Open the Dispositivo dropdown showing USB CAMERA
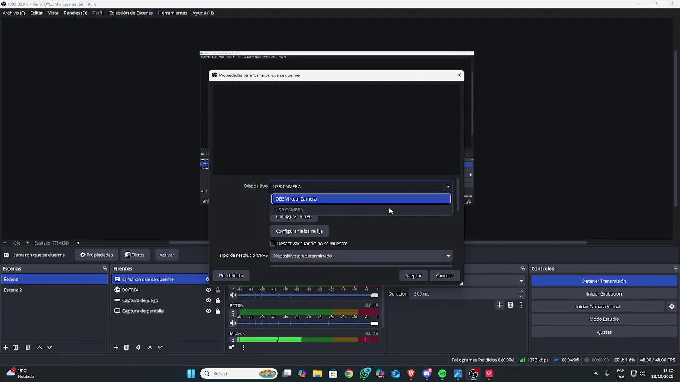Viewport: 680px width, 382px height. 361,186
